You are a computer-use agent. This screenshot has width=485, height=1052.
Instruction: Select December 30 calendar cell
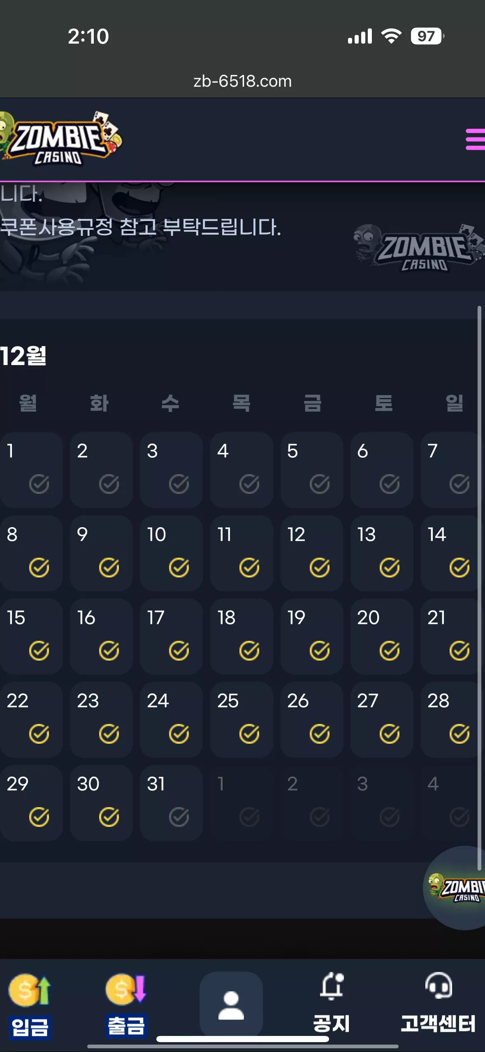[101, 803]
